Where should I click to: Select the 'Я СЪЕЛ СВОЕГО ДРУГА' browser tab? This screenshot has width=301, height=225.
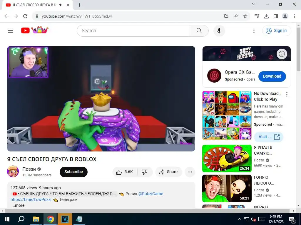34,5
